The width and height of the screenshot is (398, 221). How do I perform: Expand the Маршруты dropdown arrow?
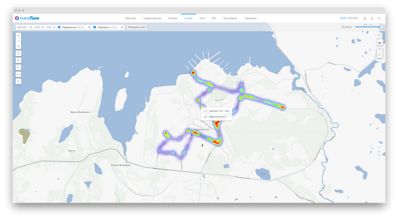point(122,27)
